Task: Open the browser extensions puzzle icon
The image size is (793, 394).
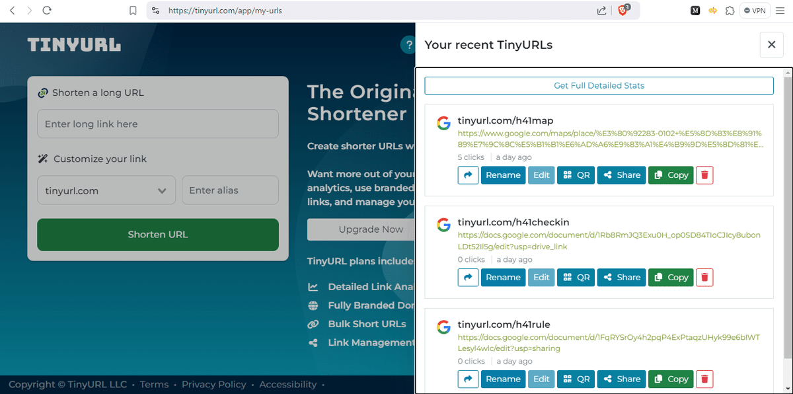Action: pos(730,11)
